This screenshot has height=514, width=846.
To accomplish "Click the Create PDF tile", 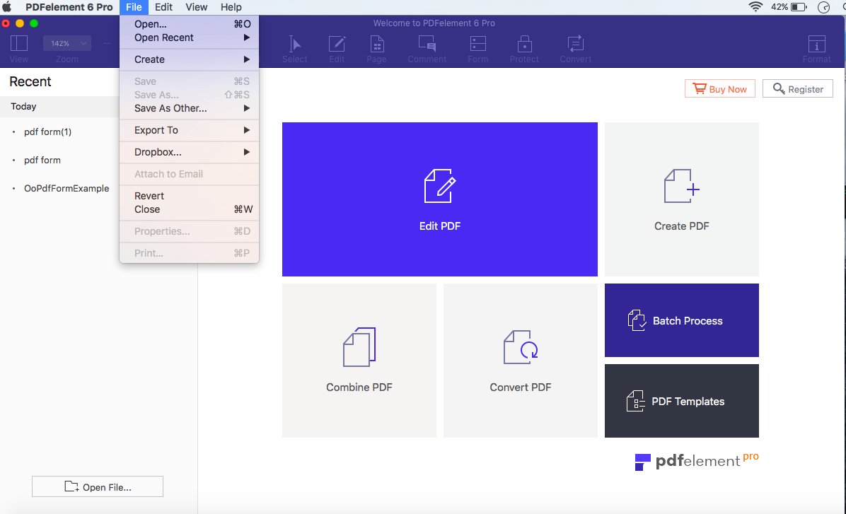I will point(681,199).
